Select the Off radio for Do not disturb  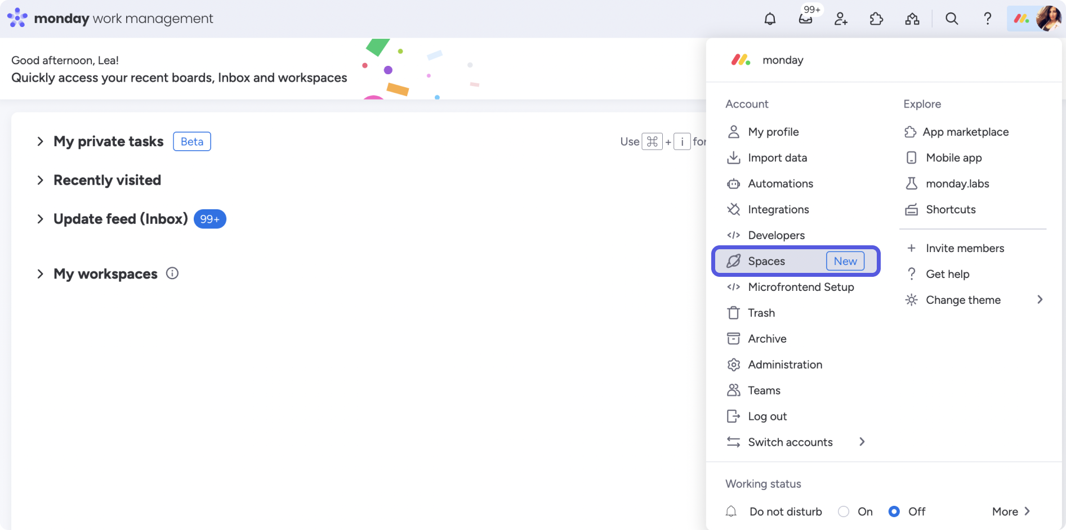click(x=894, y=511)
